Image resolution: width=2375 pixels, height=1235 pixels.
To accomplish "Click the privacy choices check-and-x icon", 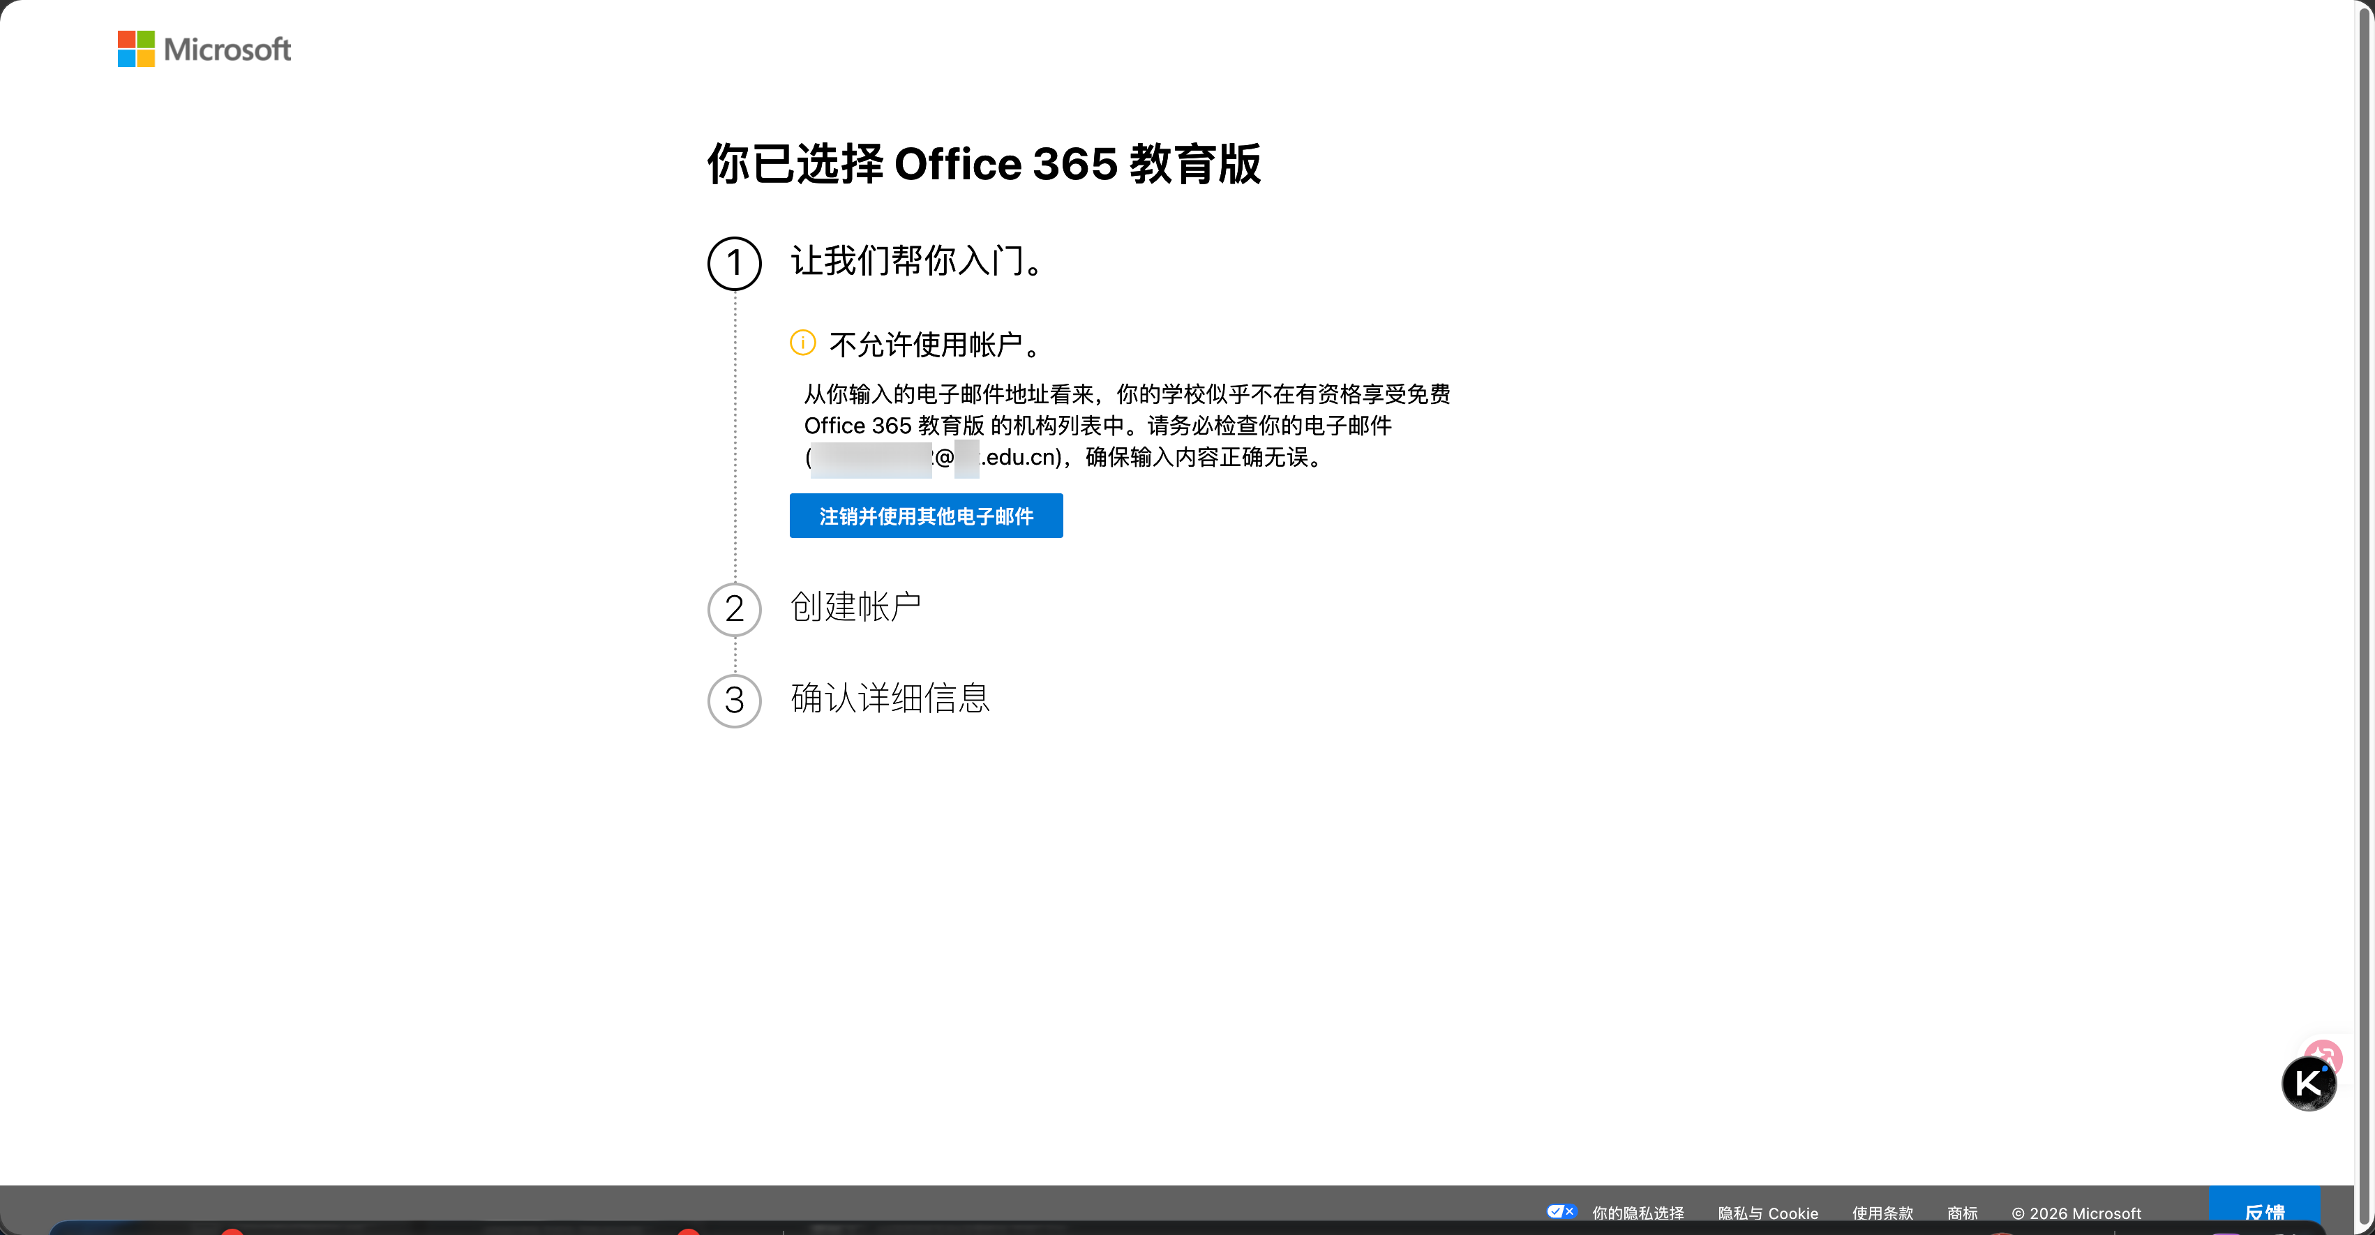I will (1561, 1212).
